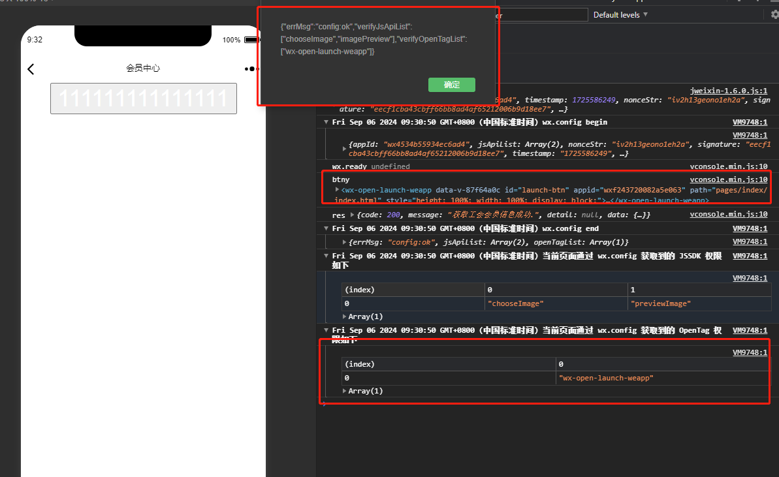This screenshot has width=779, height=477.
Task: Go back using the simulator's back arrow
Action: point(31,69)
